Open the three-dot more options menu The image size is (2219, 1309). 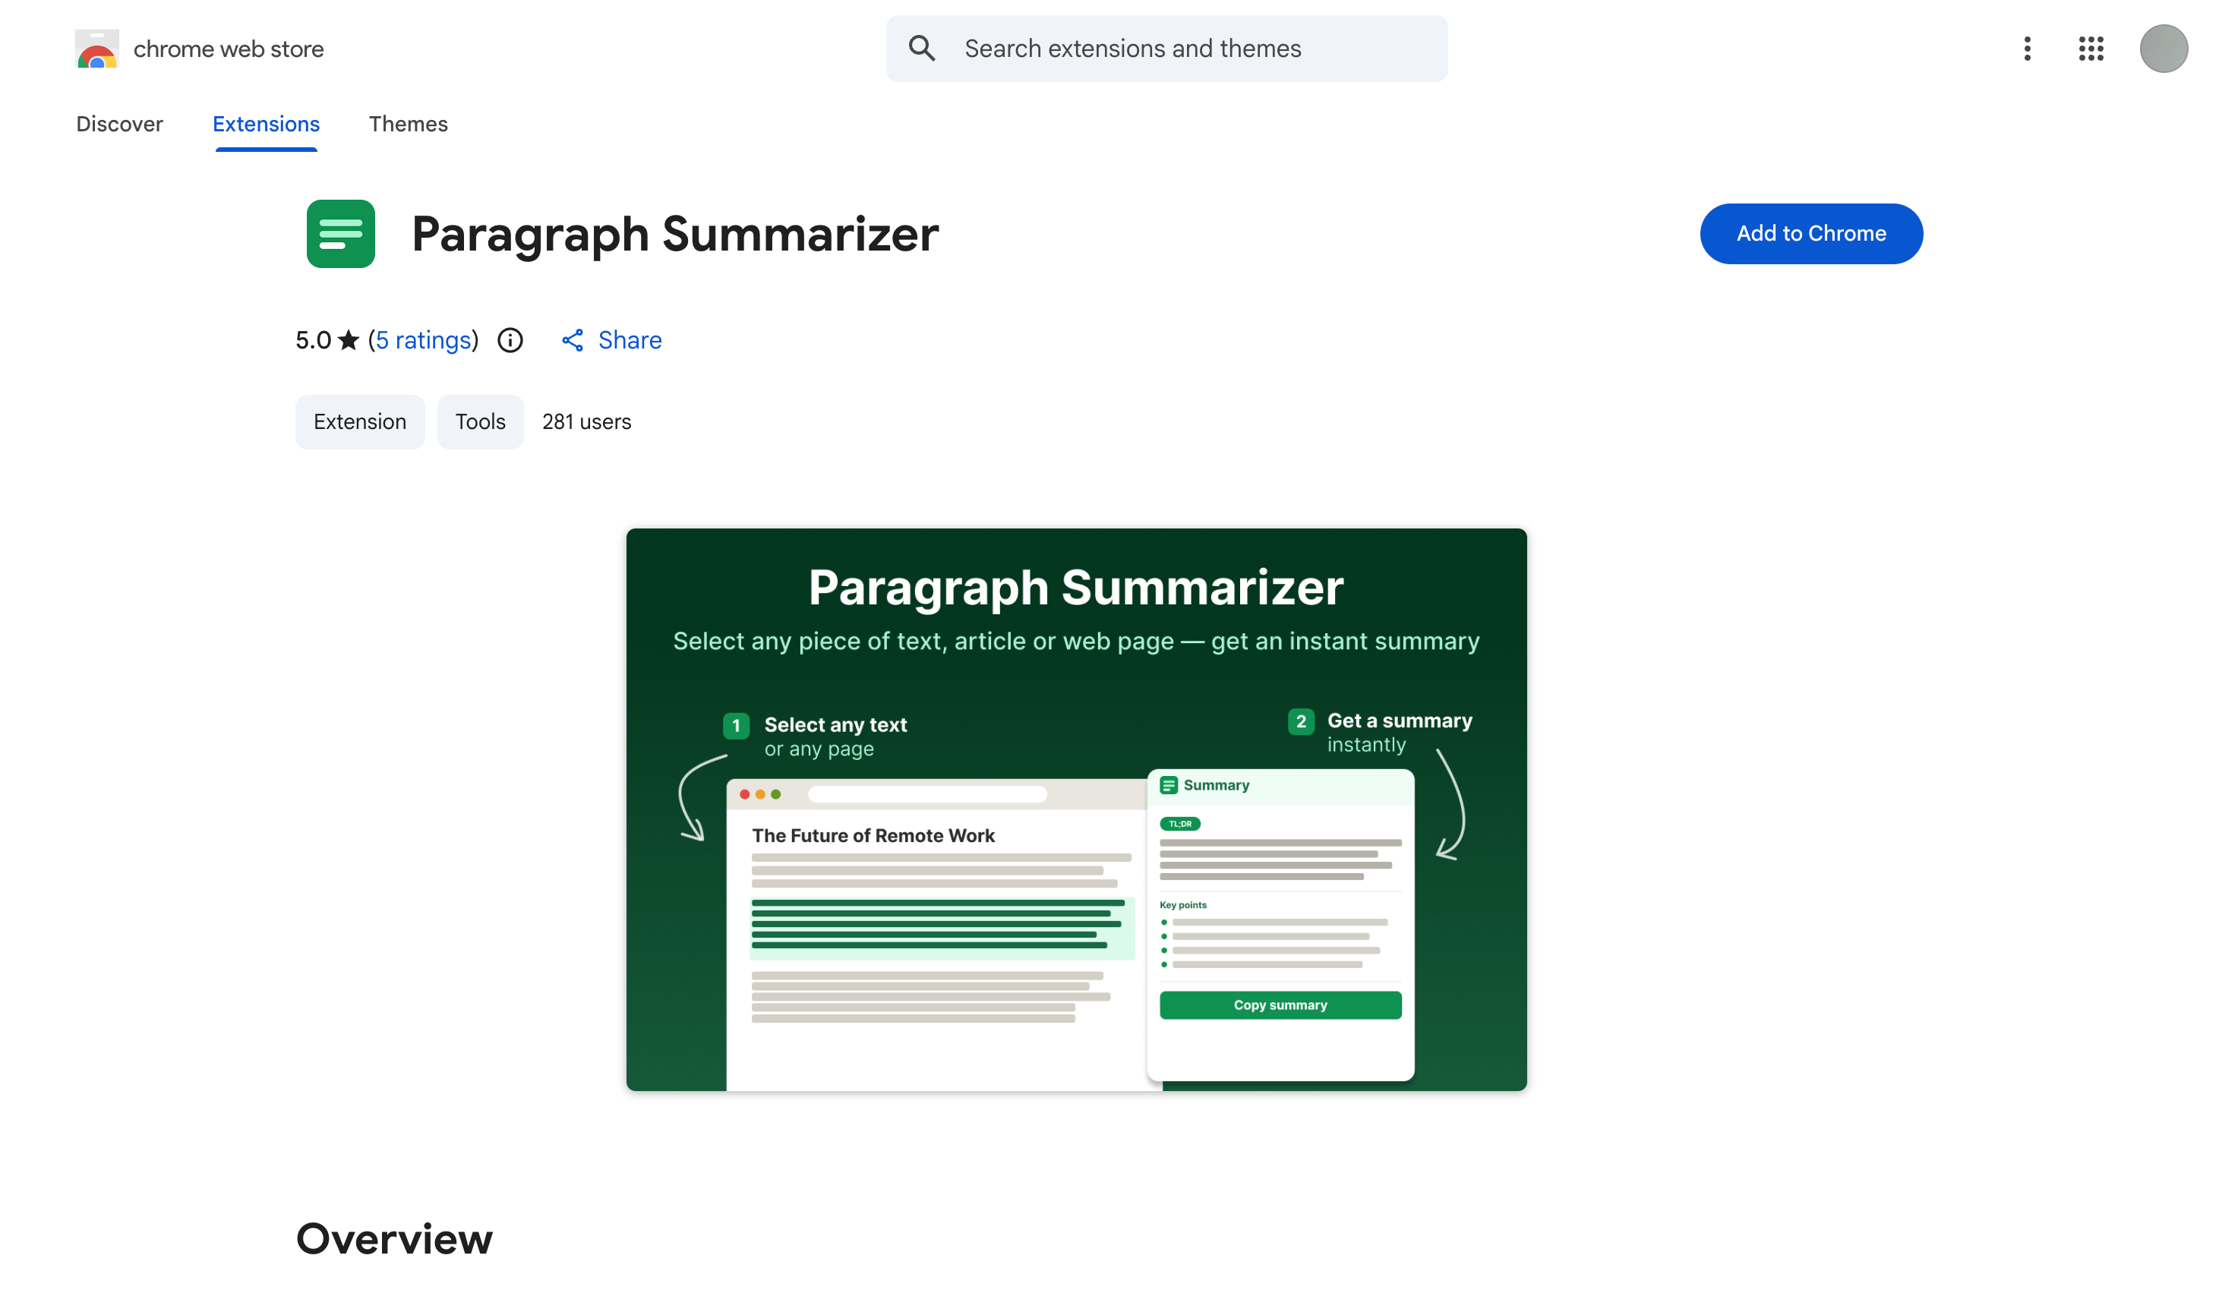pyautogui.click(x=2027, y=49)
